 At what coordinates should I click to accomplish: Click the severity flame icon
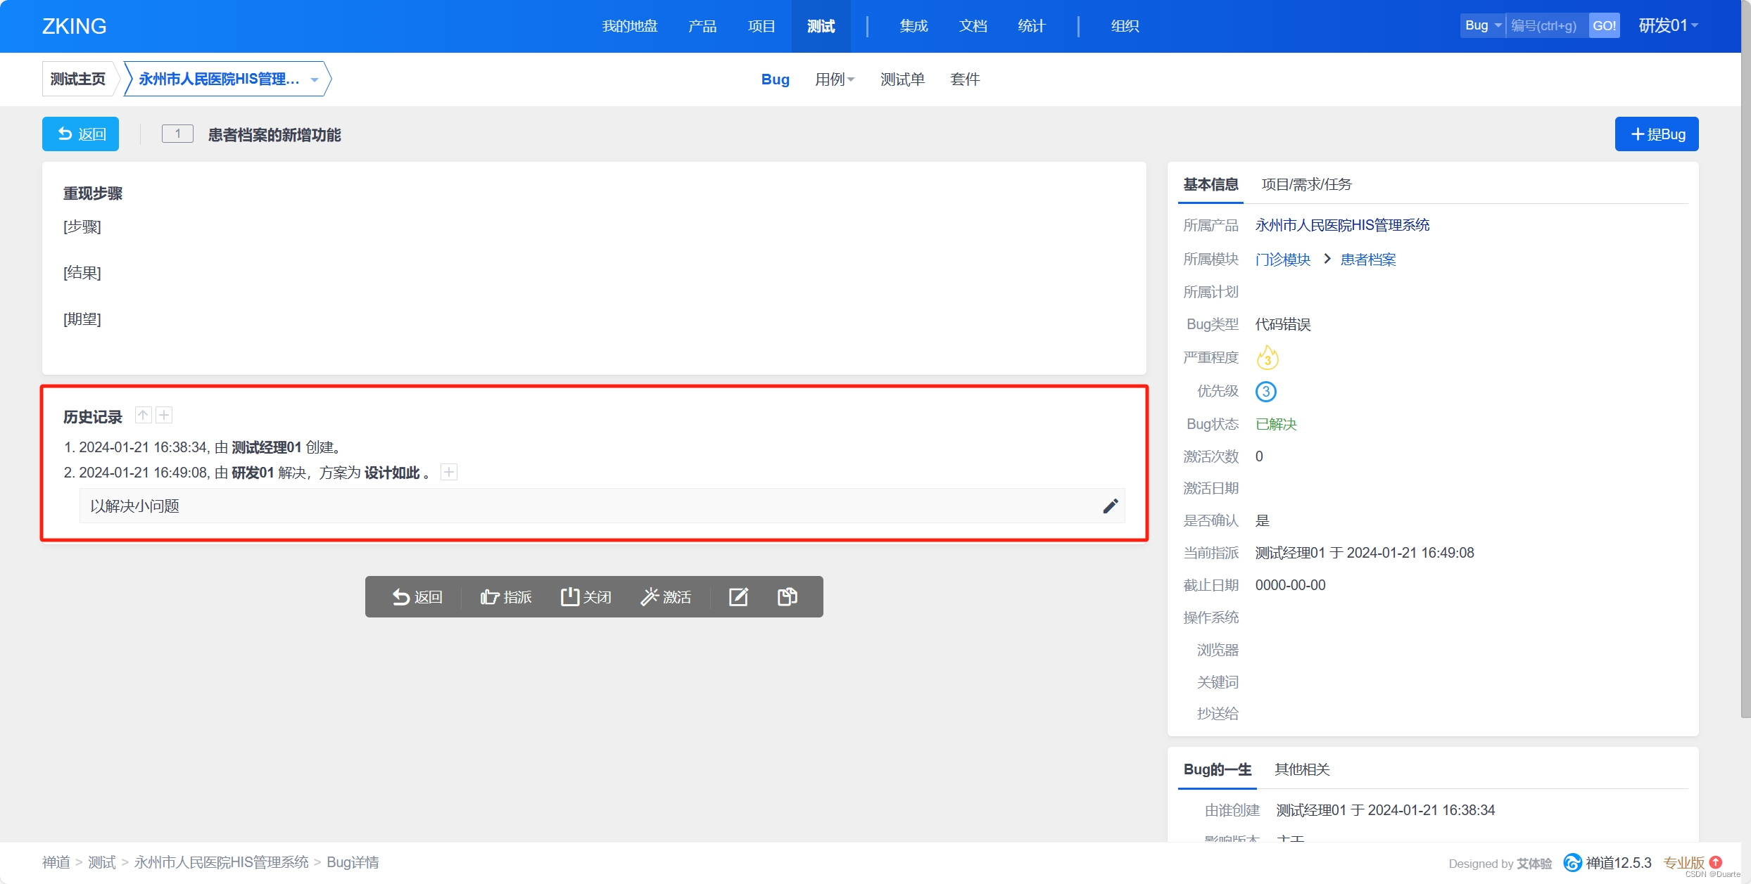(1267, 358)
